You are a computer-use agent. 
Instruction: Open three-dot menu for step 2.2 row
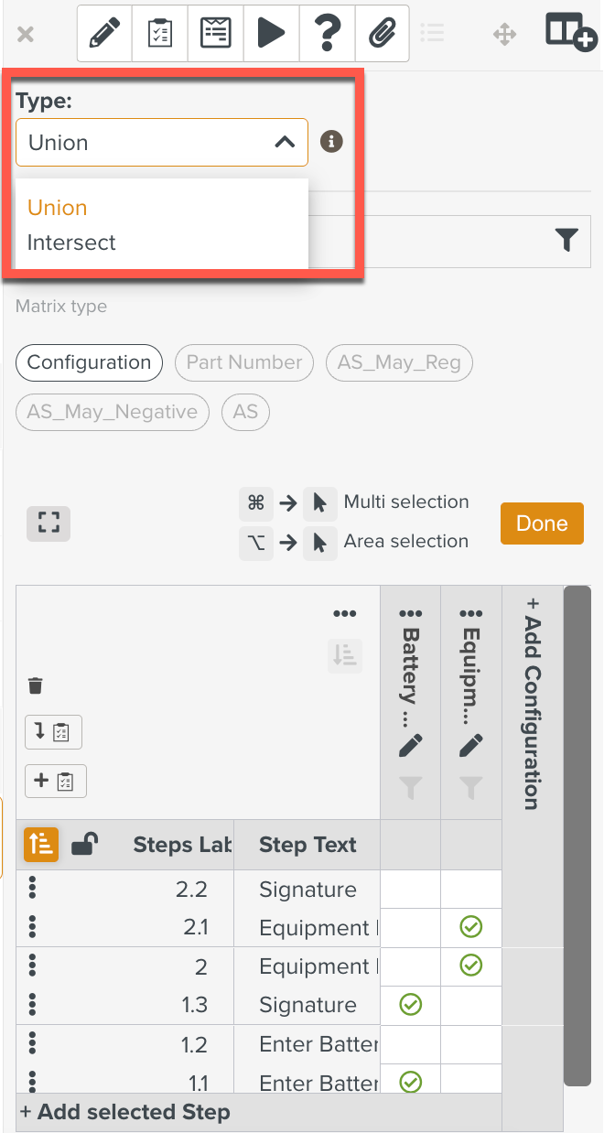click(33, 889)
